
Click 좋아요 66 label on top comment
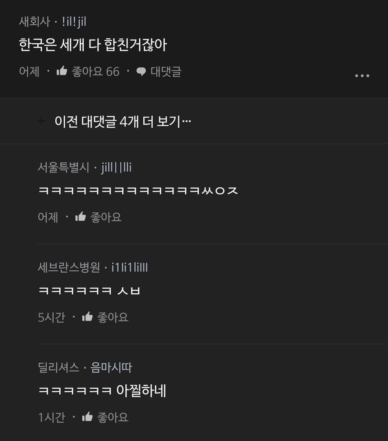point(96,72)
